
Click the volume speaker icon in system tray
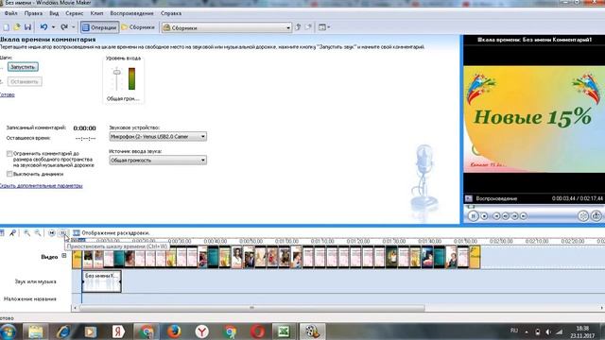pos(548,331)
